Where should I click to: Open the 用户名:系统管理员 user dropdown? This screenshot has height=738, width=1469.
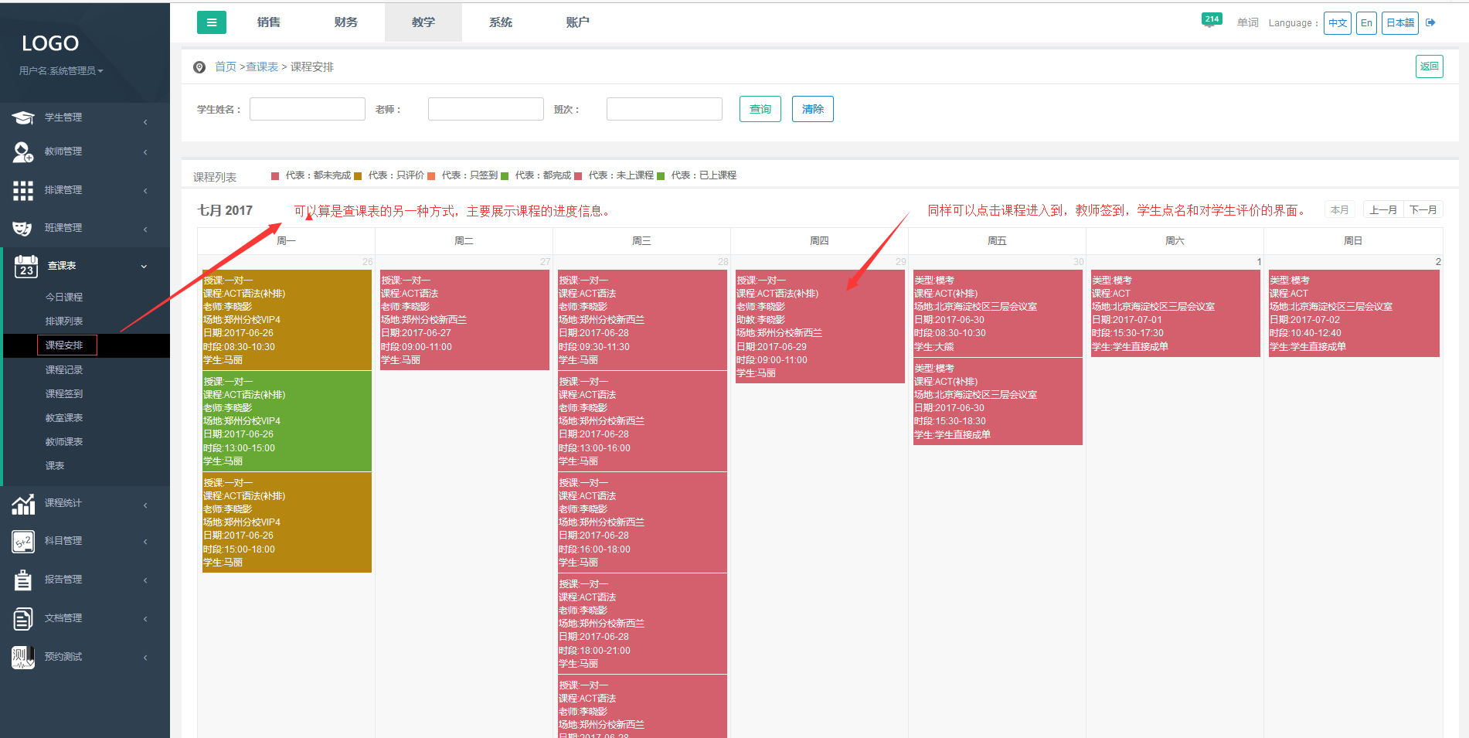(x=60, y=71)
